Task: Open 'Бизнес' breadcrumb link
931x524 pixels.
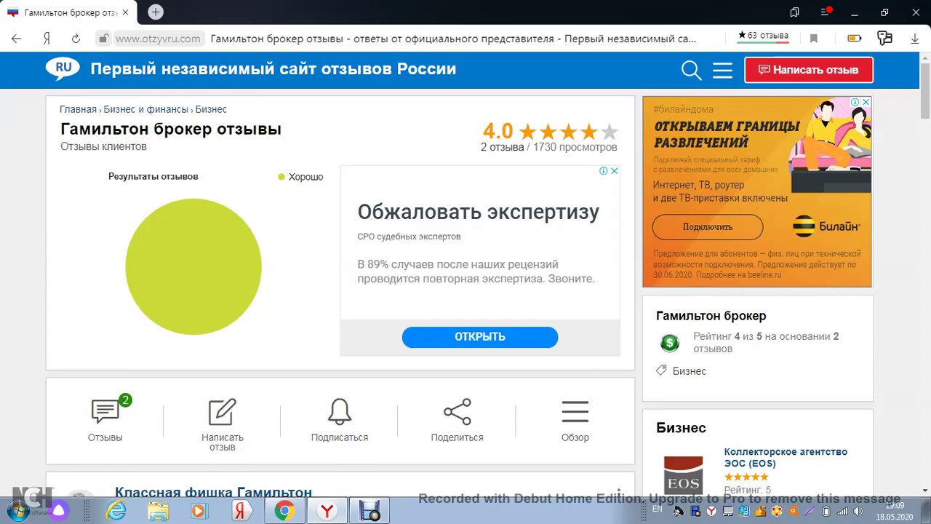Action: pyautogui.click(x=211, y=109)
